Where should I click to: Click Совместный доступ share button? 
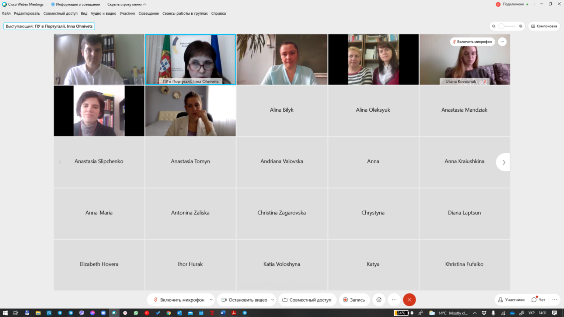click(307, 300)
